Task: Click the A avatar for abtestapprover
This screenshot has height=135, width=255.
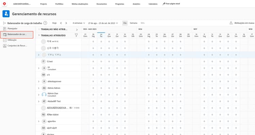Action: 44,81
